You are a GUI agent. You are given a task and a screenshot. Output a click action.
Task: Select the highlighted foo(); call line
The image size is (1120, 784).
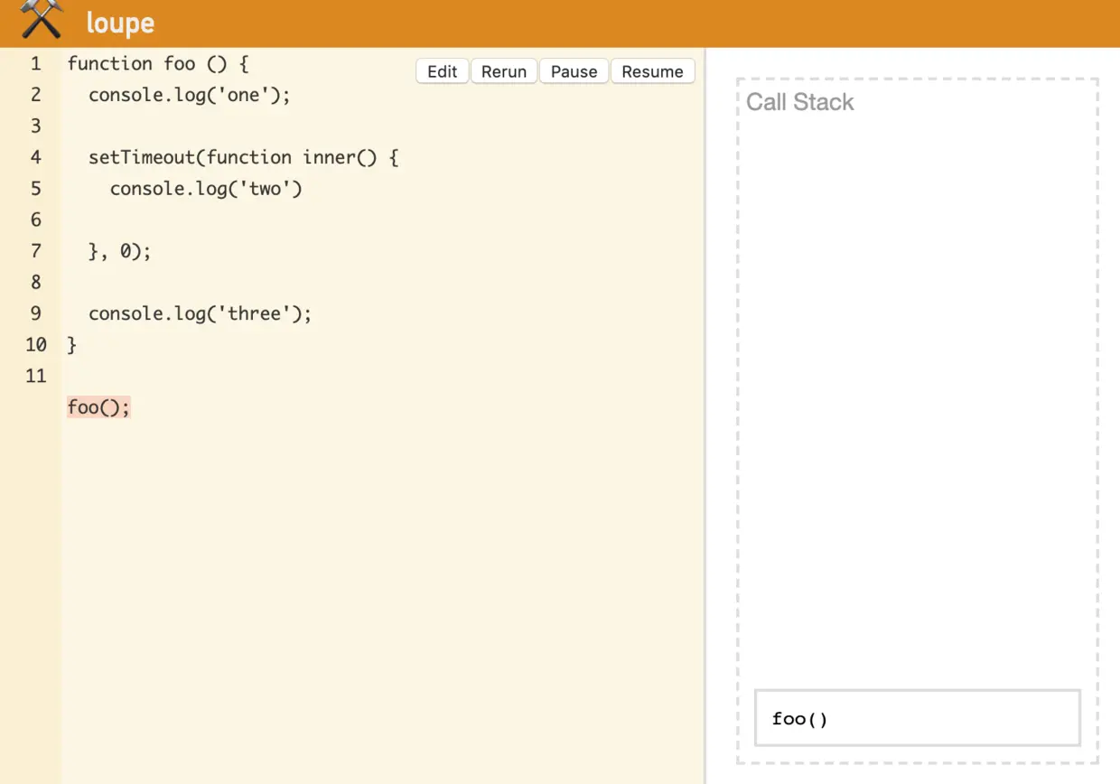pos(99,407)
